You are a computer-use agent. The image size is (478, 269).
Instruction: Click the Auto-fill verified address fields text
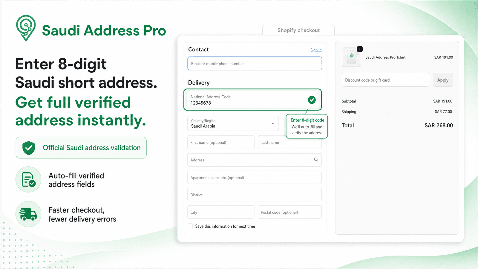[x=76, y=180]
